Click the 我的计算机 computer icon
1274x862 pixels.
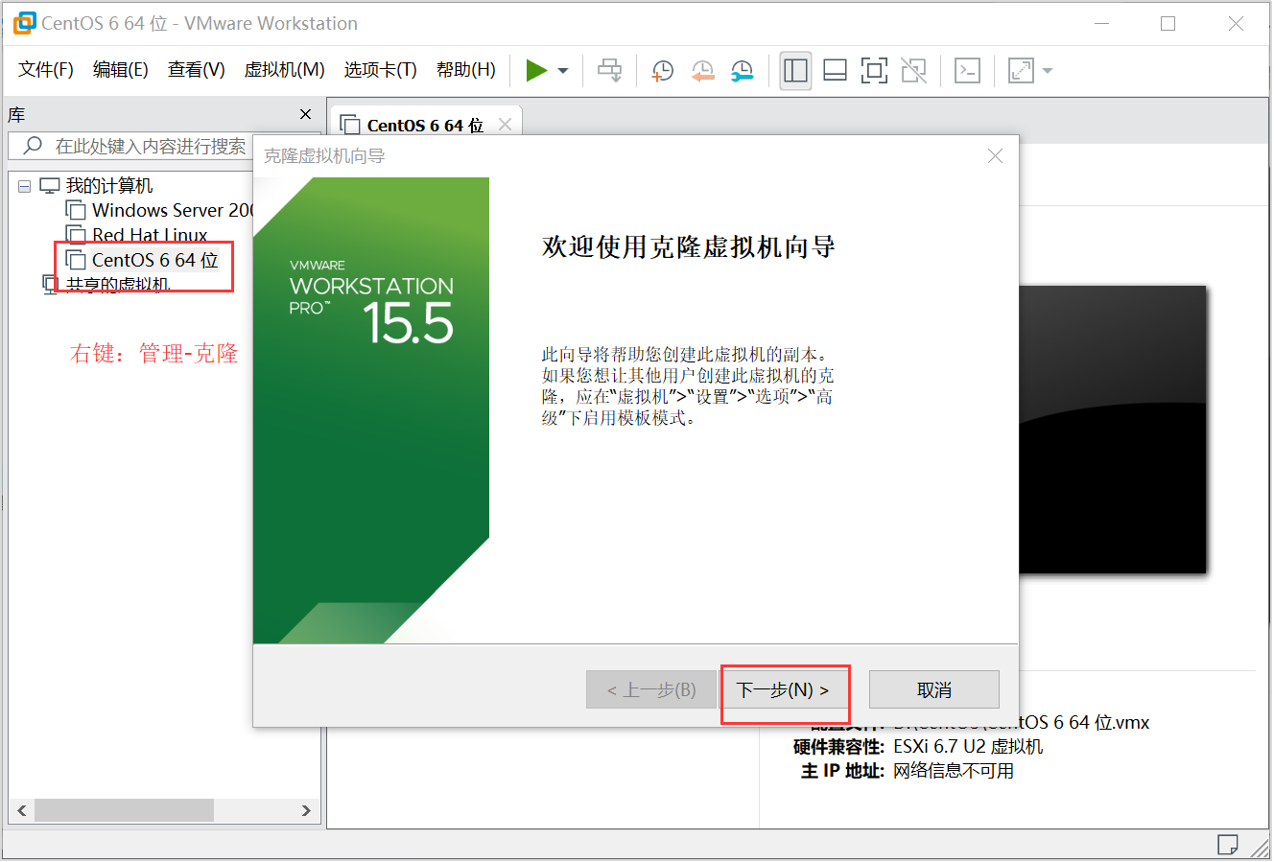point(49,186)
